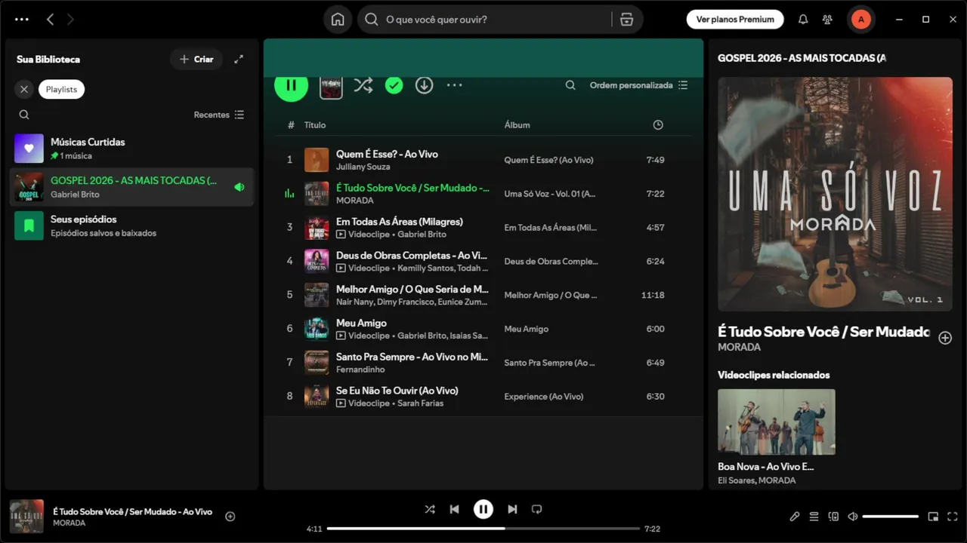The width and height of the screenshot is (967, 543).
Task: Search in playlist magnifier icon
Action: 570,85
